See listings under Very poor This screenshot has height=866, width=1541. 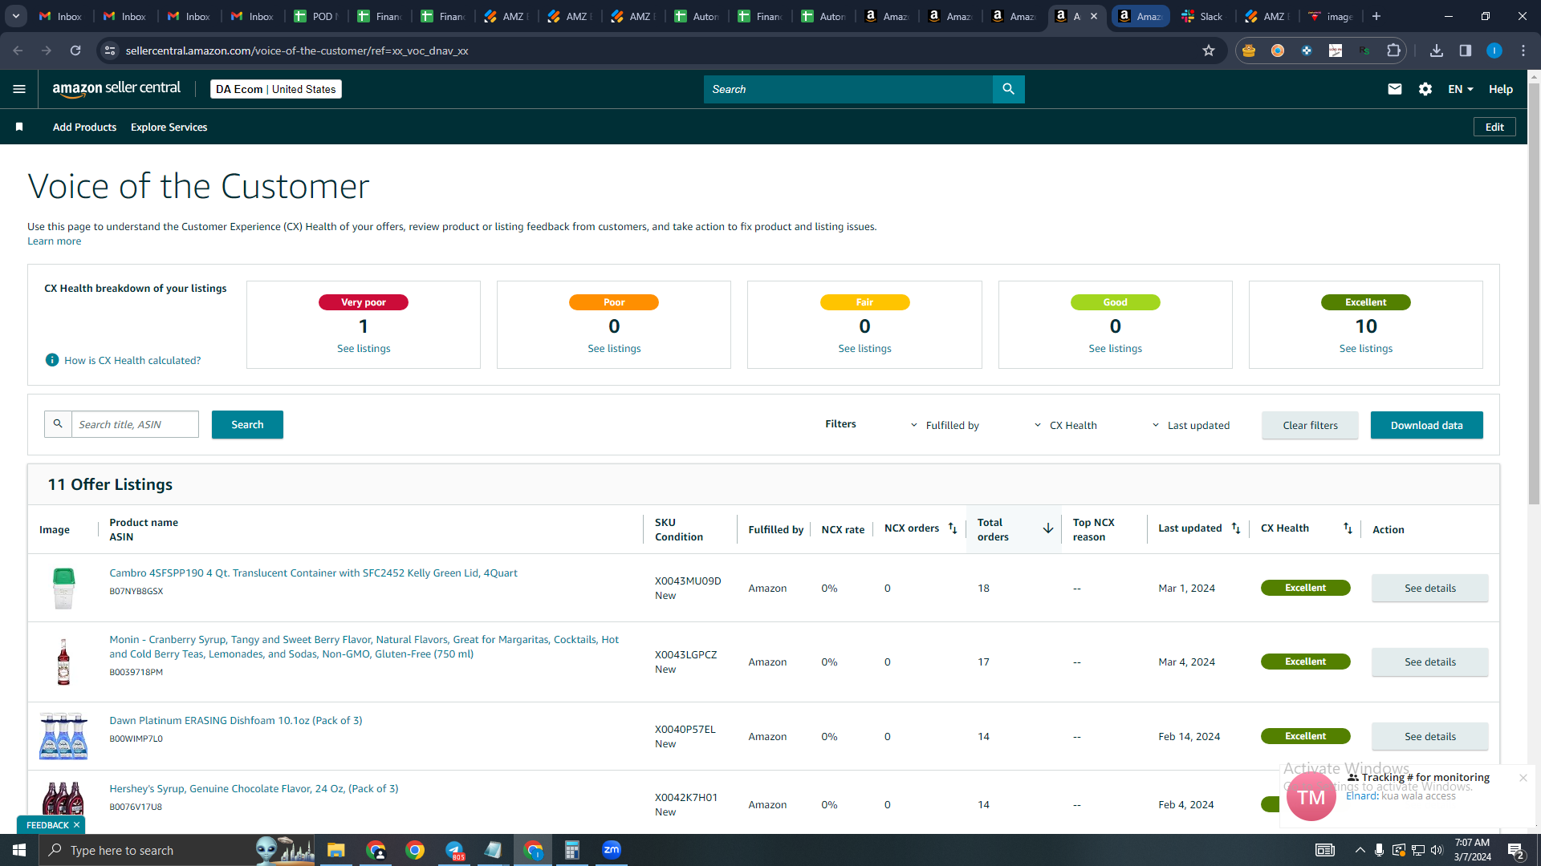click(x=364, y=349)
